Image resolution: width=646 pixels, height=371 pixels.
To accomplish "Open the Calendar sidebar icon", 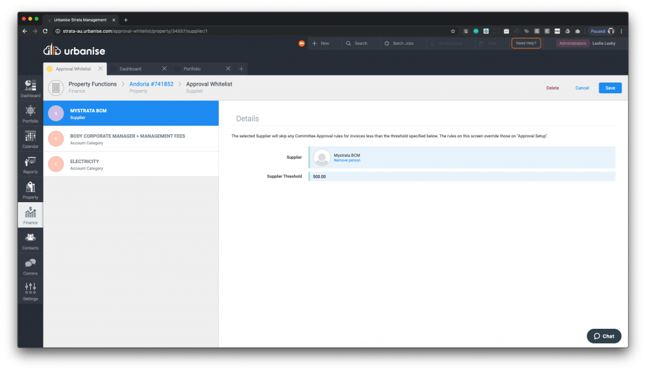I will click(30, 139).
